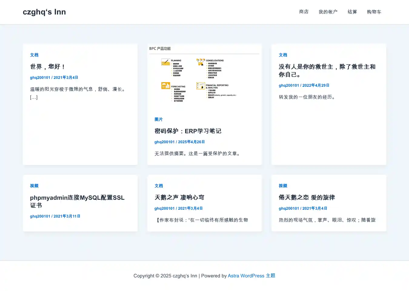Open the post titled 世界，您好！
Image resolution: width=409 pixels, height=291 pixels.
48,67
